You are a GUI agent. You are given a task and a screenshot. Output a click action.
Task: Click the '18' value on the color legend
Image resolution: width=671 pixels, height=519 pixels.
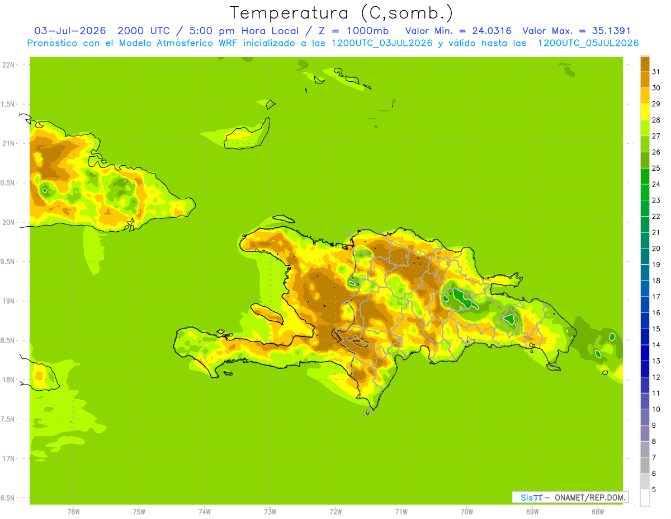click(656, 280)
